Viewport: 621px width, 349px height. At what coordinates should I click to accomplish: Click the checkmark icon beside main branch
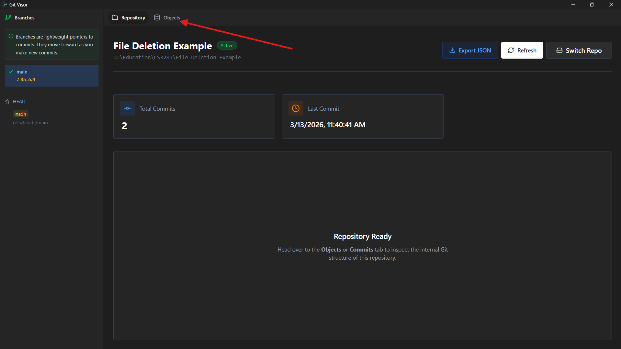pyautogui.click(x=11, y=72)
